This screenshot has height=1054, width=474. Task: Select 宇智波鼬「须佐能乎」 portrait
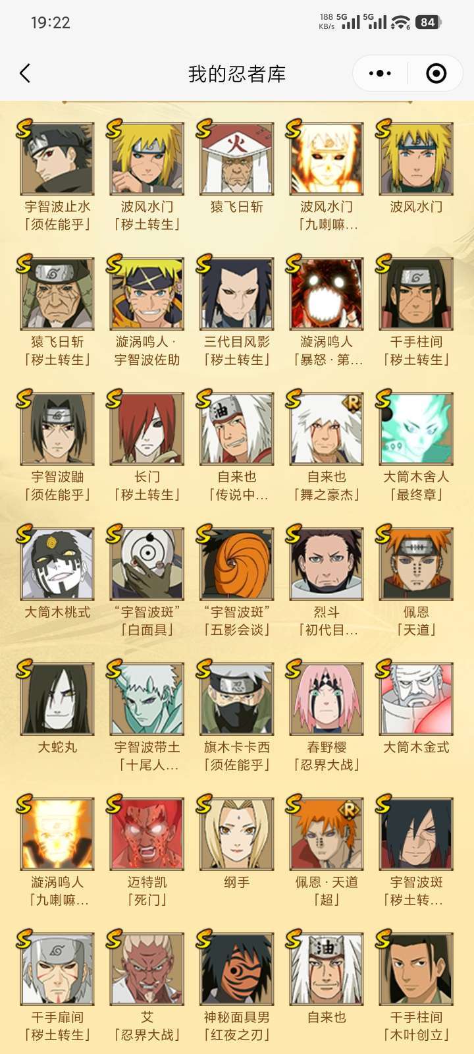pos(57,428)
